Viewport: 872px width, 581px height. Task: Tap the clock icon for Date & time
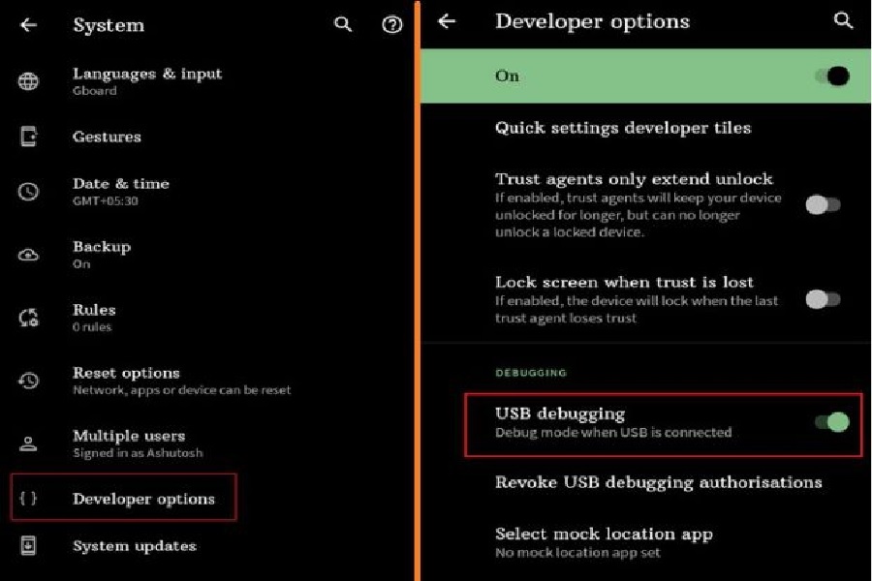[28, 192]
